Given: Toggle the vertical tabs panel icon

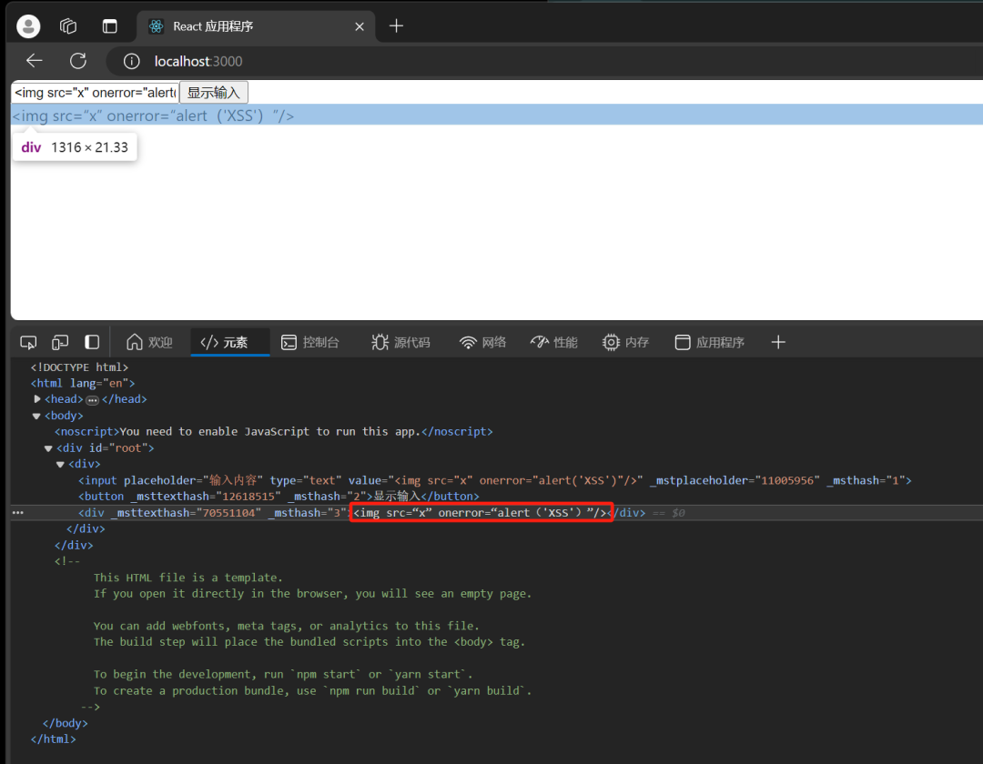Looking at the screenshot, I should coord(110,26).
